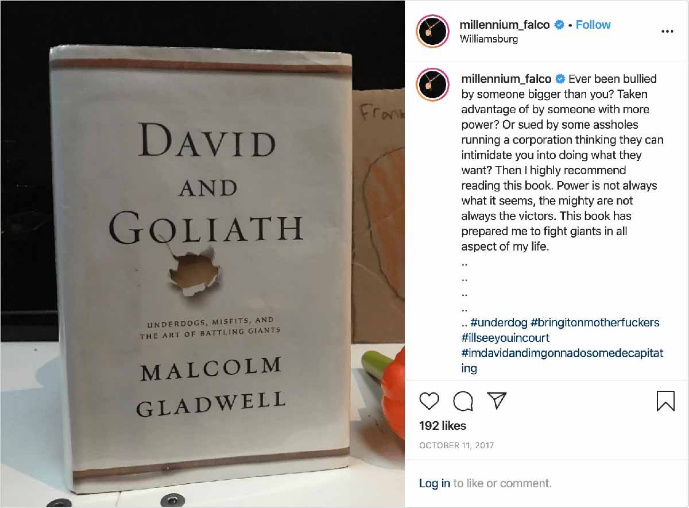Share post with paper plane icon
This screenshot has width=689, height=508.
point(497,401)
